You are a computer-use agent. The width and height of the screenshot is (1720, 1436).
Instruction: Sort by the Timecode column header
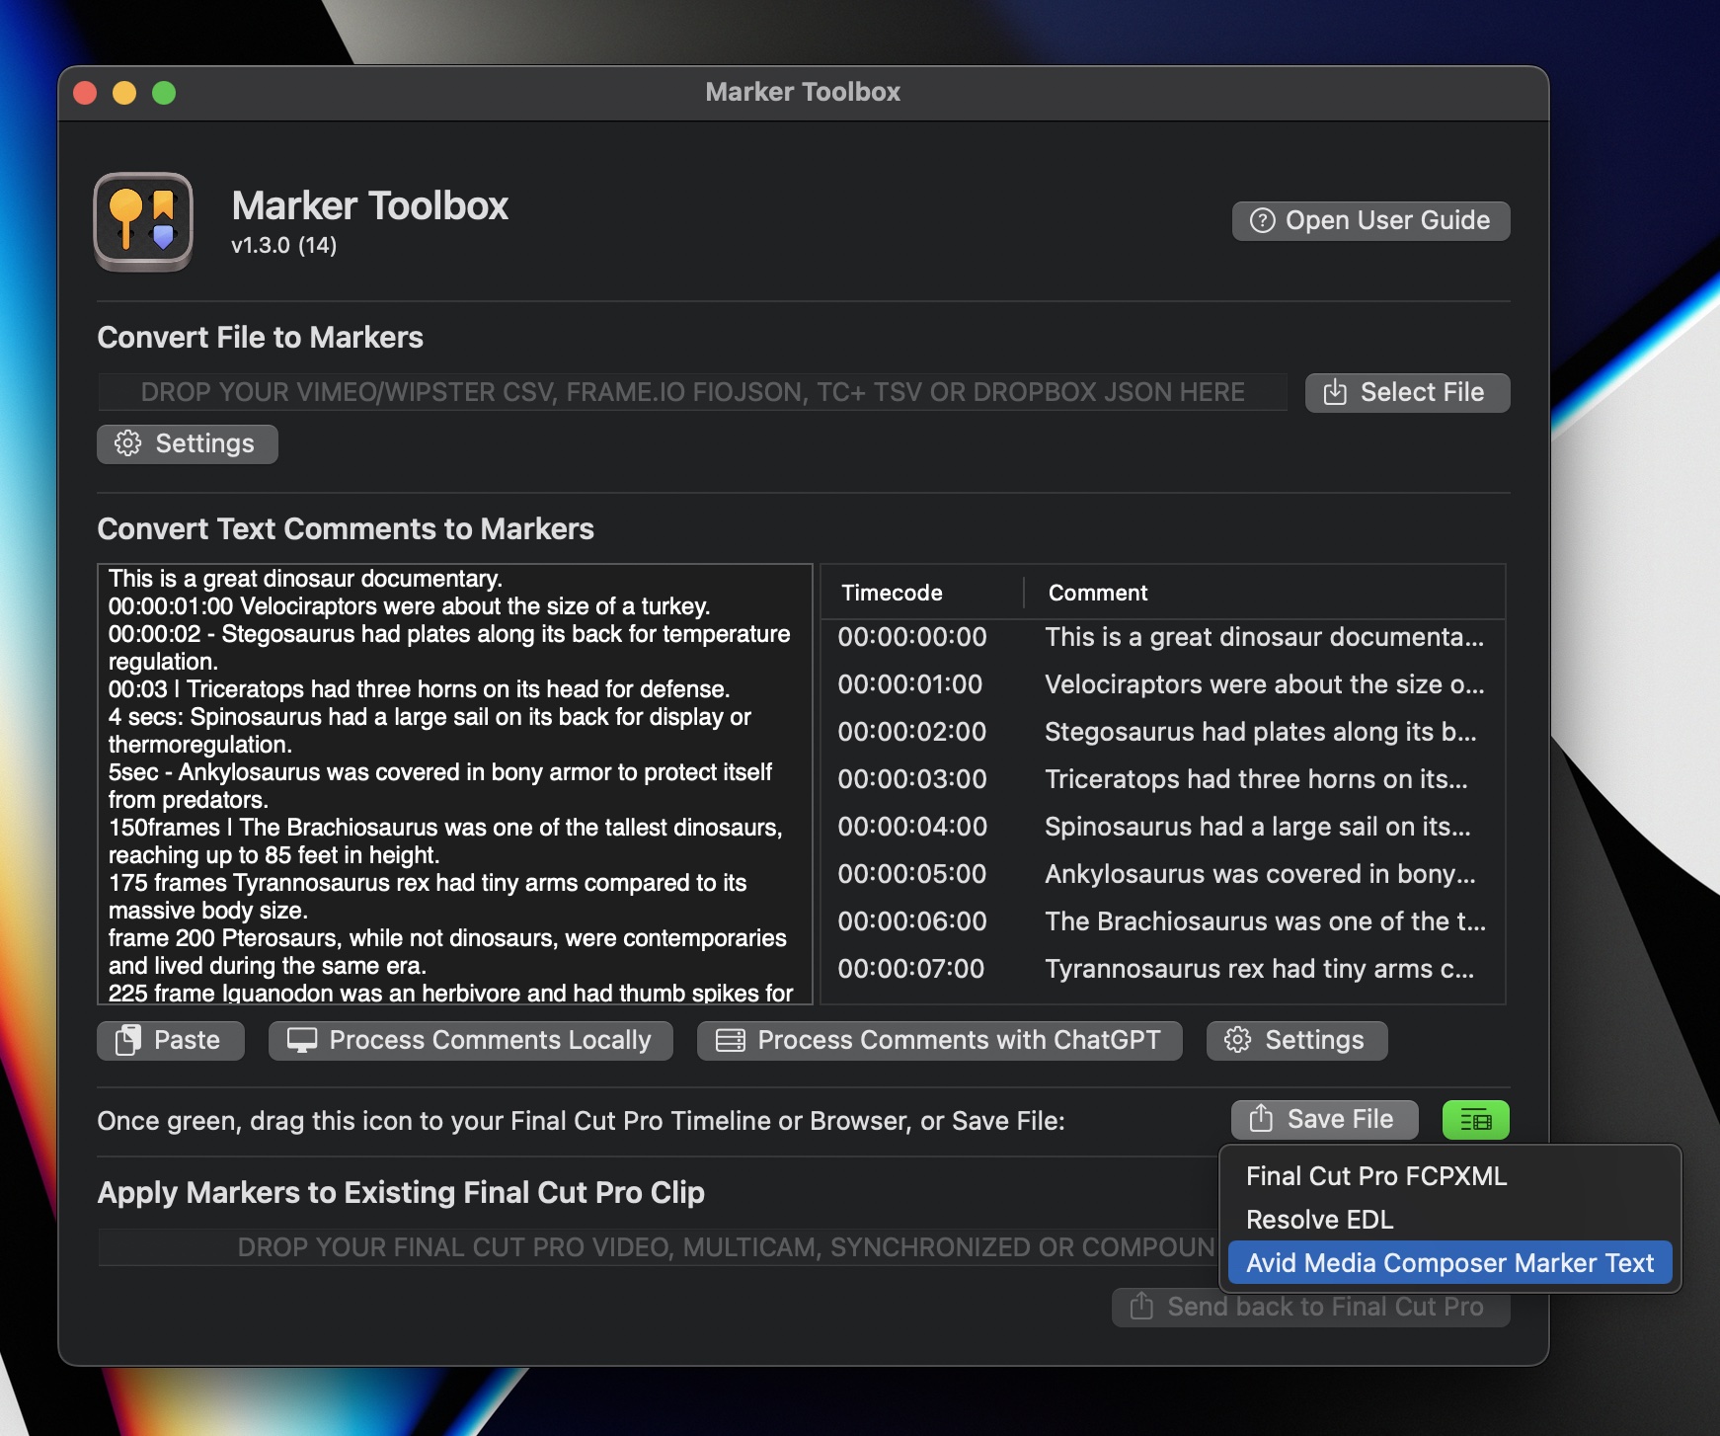892,593
